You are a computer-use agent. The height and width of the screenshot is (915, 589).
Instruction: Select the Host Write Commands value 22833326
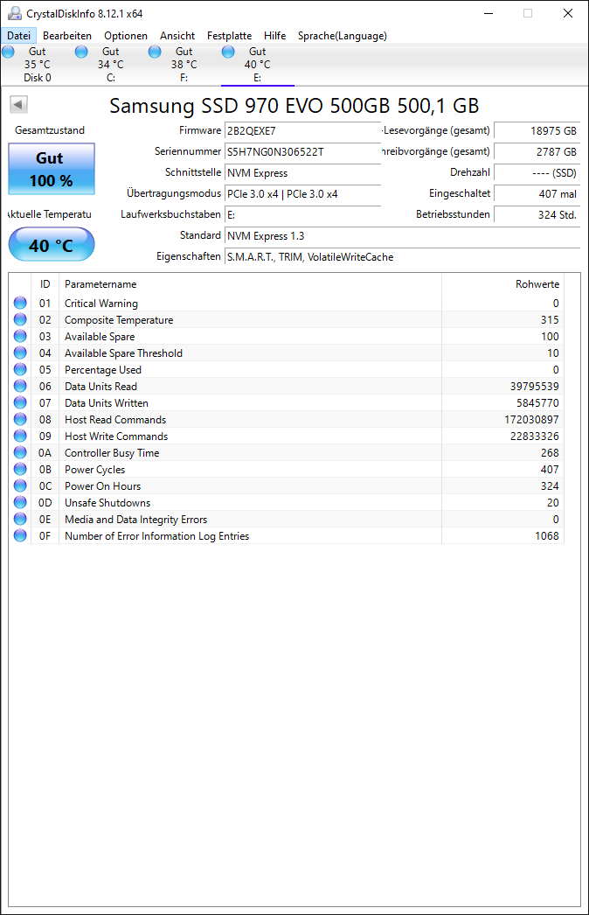534,437
